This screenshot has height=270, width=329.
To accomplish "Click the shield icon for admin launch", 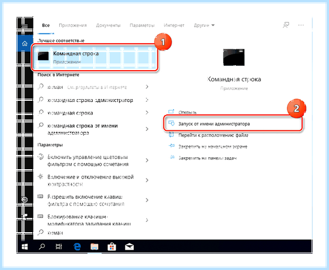I will (x=172, y=123).
